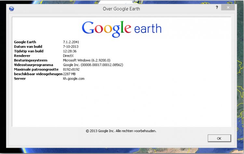This screenshot has width=244, height=154.
Task: Click the Google Earth globe icon in title bar
Action: click(x=12, y=9)
